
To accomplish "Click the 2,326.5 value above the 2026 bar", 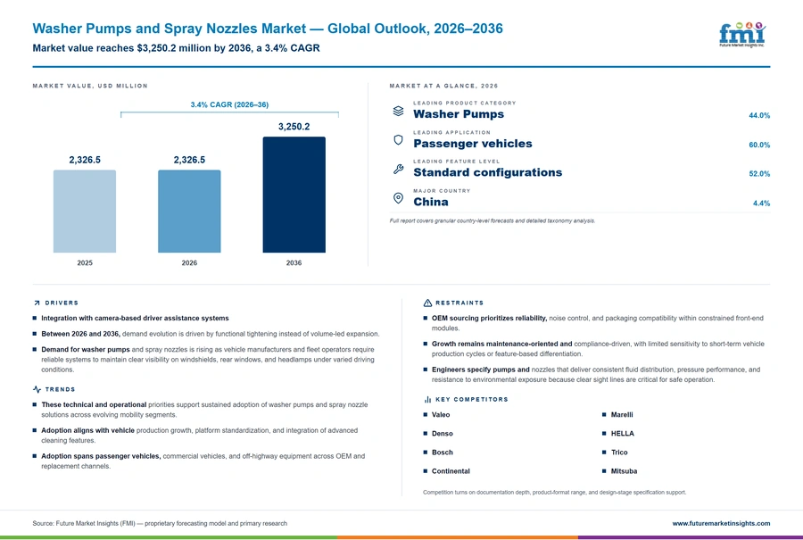I will pos(189,160).
